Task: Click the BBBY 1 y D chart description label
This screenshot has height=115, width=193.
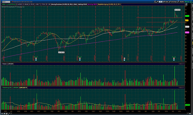Action: [9, 4]
